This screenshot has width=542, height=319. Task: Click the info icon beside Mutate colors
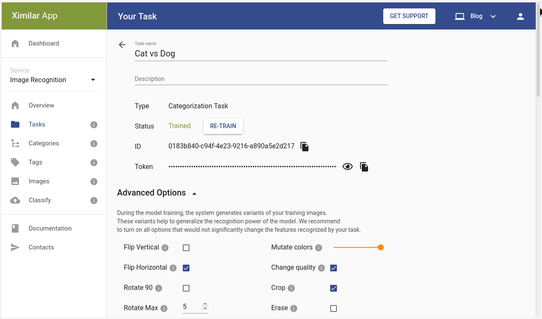click(x=319, y=248)
